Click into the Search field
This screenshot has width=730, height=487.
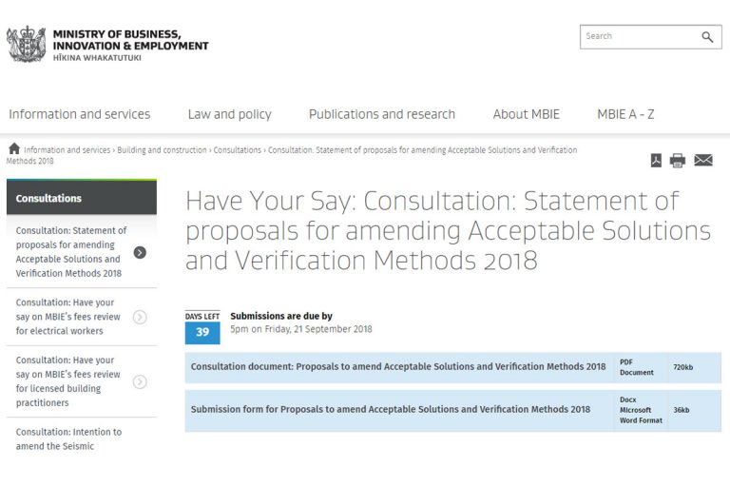(637, 37)
